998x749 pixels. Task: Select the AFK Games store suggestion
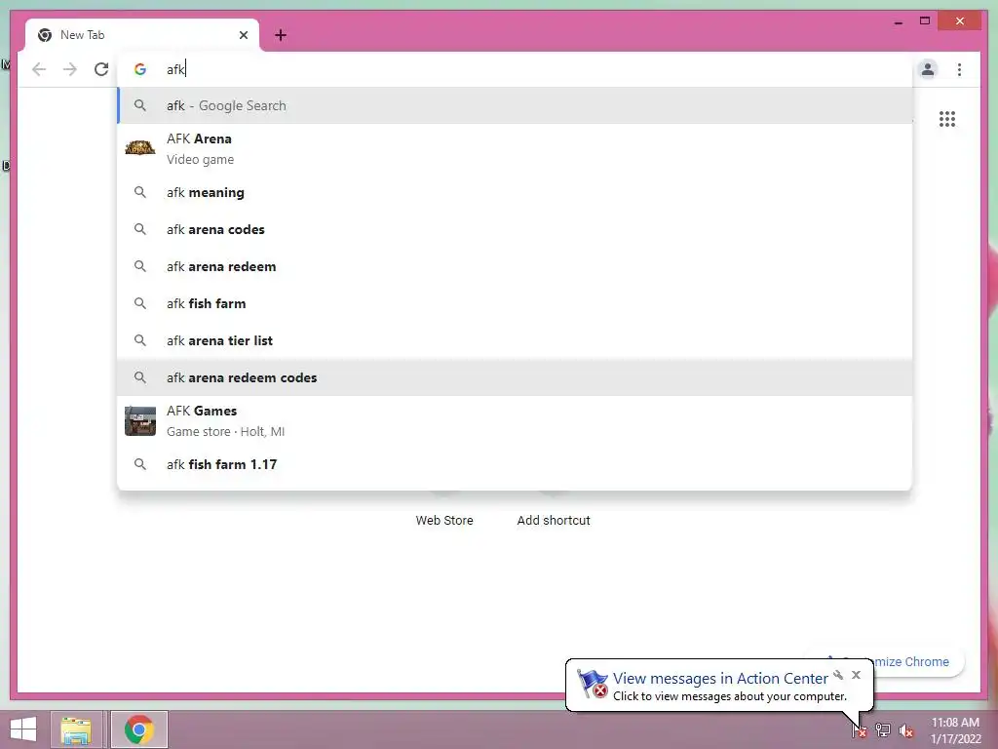515,421
